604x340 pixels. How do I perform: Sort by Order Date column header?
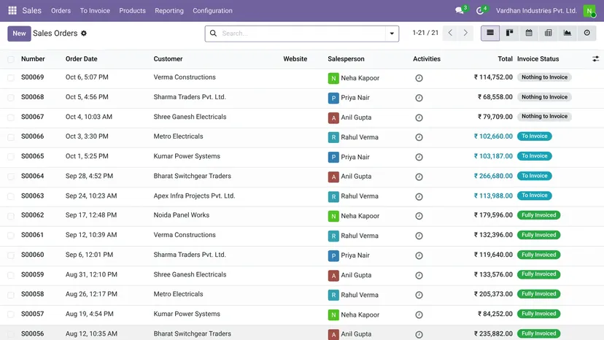pos(81,59)
